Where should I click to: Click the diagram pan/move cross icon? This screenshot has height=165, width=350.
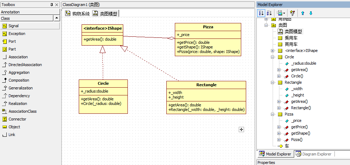click(x=241, y=130)
